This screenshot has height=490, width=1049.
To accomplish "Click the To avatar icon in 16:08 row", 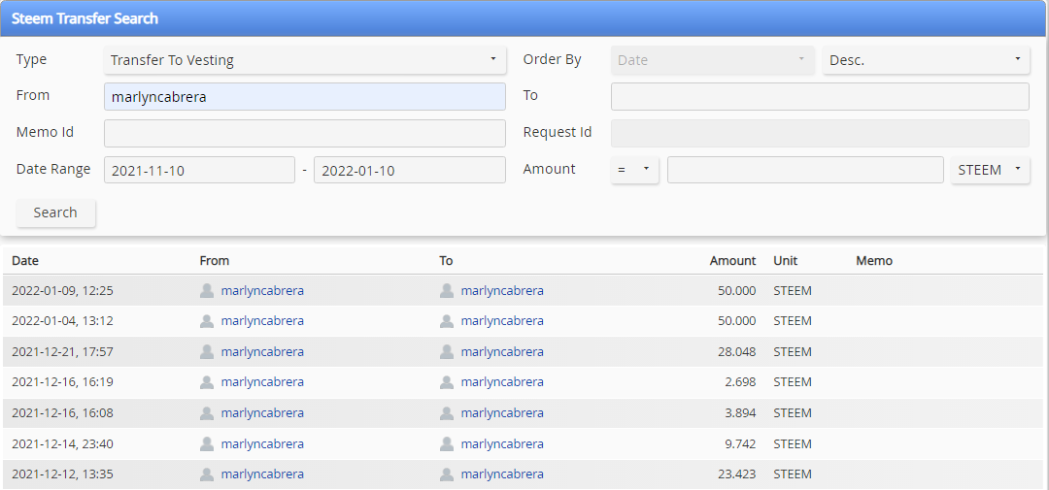I will (447, 413).
